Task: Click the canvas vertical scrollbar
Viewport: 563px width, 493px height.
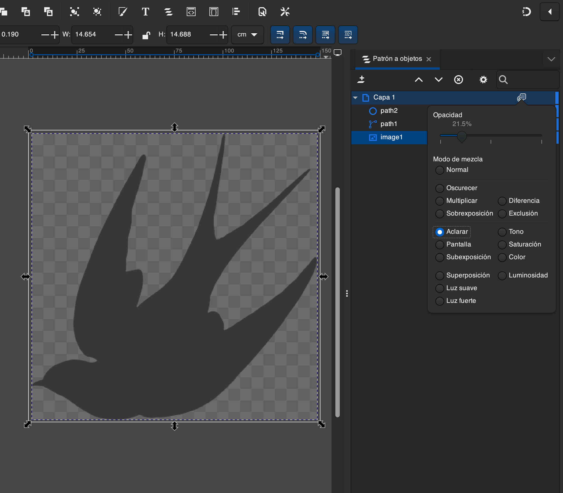Action: pyautogui.click(x=337, y=302)
